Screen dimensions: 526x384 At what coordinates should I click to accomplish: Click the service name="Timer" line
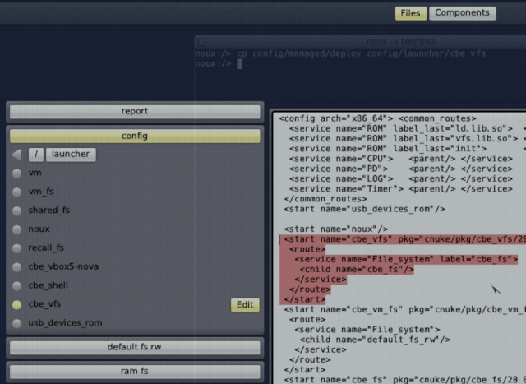pos(401,189)
